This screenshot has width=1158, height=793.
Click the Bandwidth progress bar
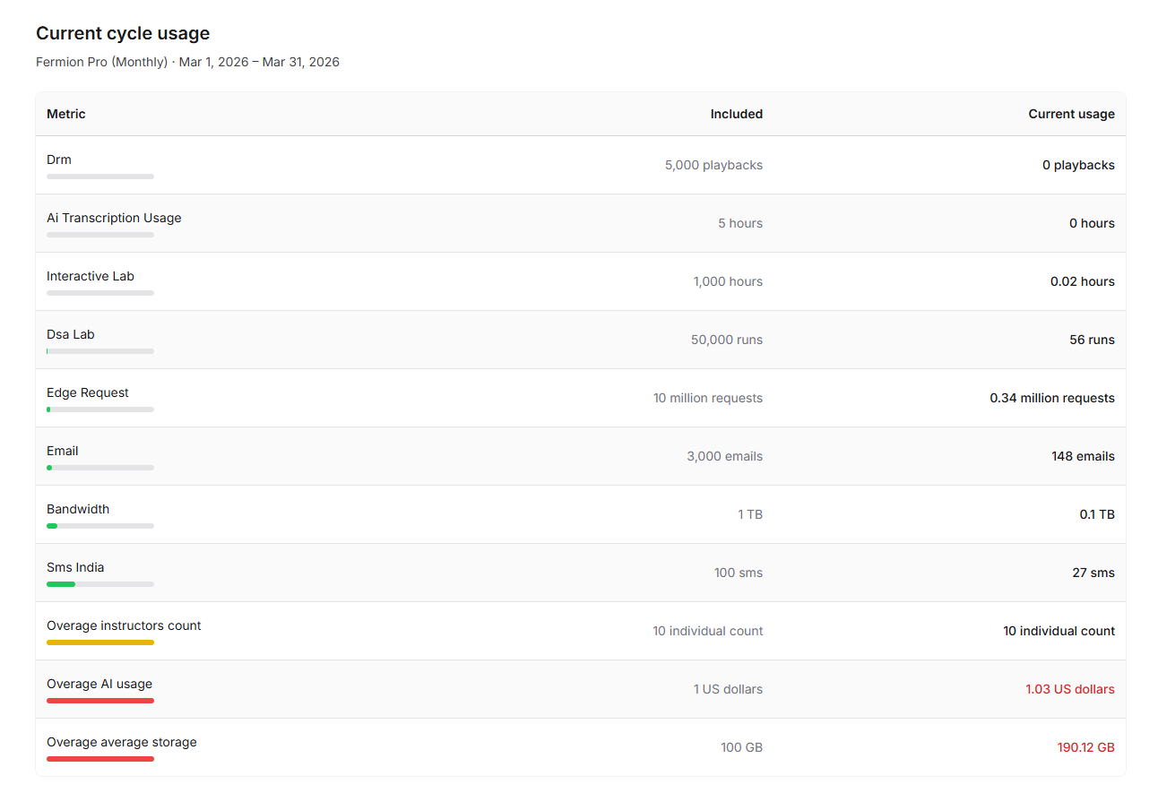100,526
